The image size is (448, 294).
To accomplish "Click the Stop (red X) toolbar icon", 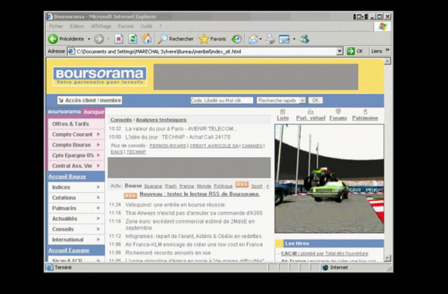I will pos(119,39).
